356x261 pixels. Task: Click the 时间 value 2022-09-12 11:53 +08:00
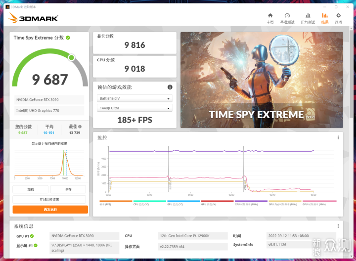click(301, 236)
